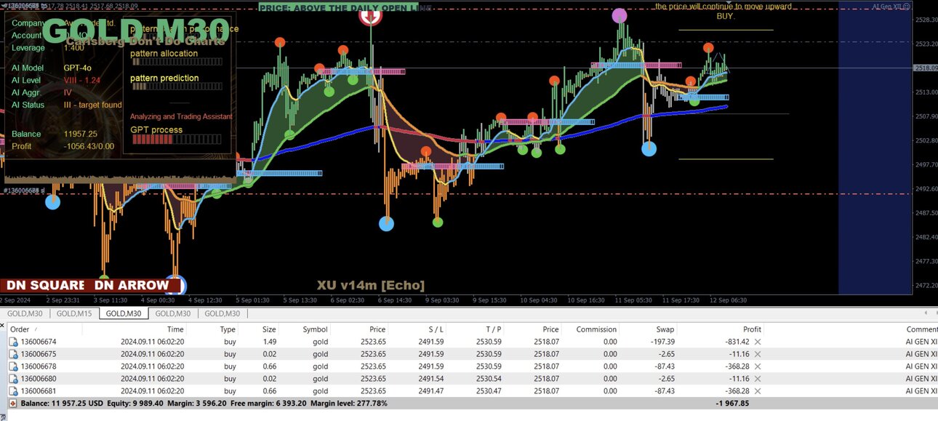Click the AI Status target found text
The width and height of the screenshot is (938, 421).
[x=93, y=105]
